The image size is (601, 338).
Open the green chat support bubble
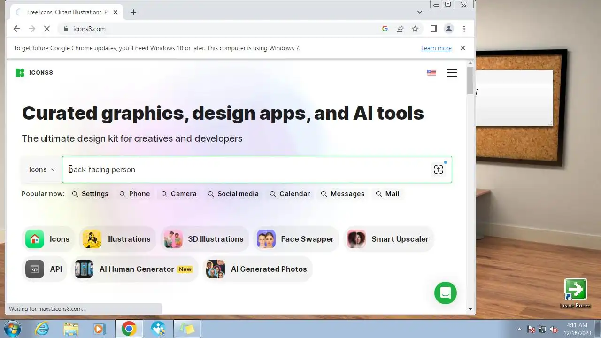coord(446,293)
